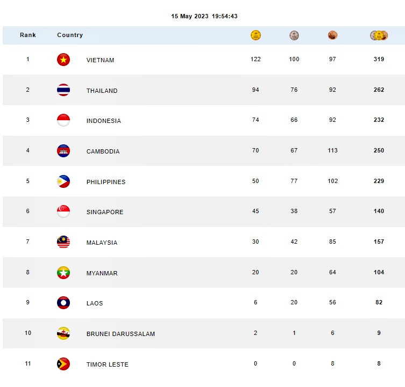Click the bronze medal column icon
Image resolution: width=405 pixels, height=387 pixels.
tap(332, 35)
